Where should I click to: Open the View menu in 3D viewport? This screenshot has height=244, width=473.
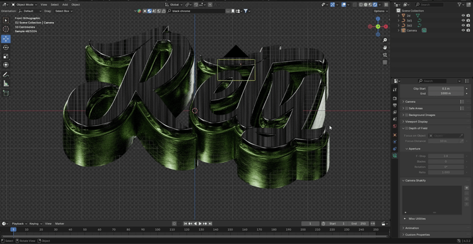tap(44, 4)
